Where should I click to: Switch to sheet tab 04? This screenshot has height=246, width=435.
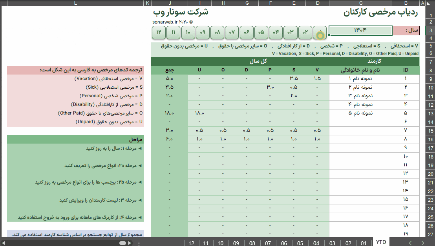[316, 243]
